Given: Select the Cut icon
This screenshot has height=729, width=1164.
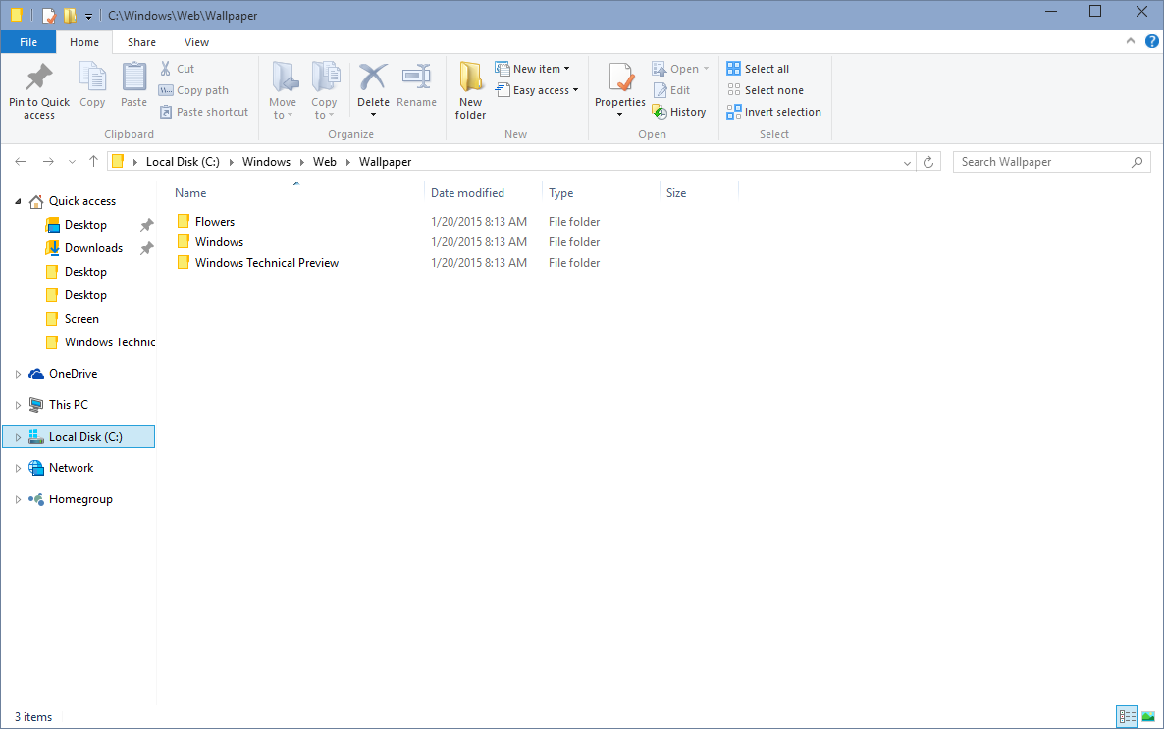Looking at the screenshot, I should pos(166,68).
